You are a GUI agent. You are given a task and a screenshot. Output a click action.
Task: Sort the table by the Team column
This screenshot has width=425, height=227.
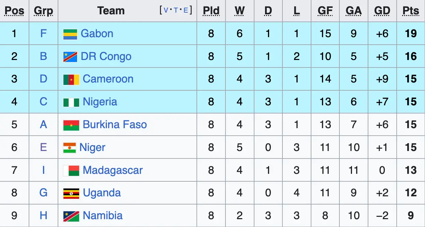click(x=111, y=11)
